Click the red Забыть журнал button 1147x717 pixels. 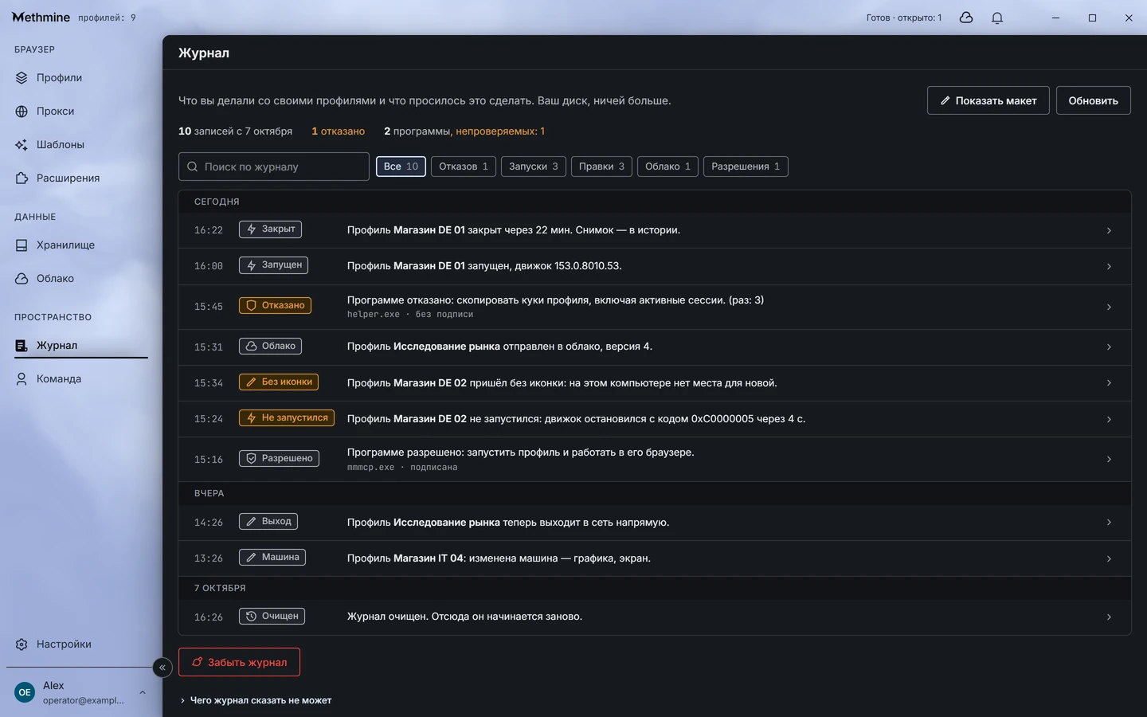pyautogui.click(x=239, y=662)
